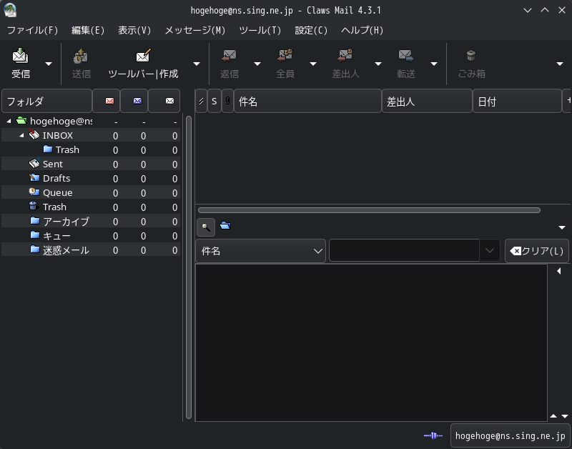Click the new messages column header
Viewport: 572px width, 449px height.
[x=109, y=101]
